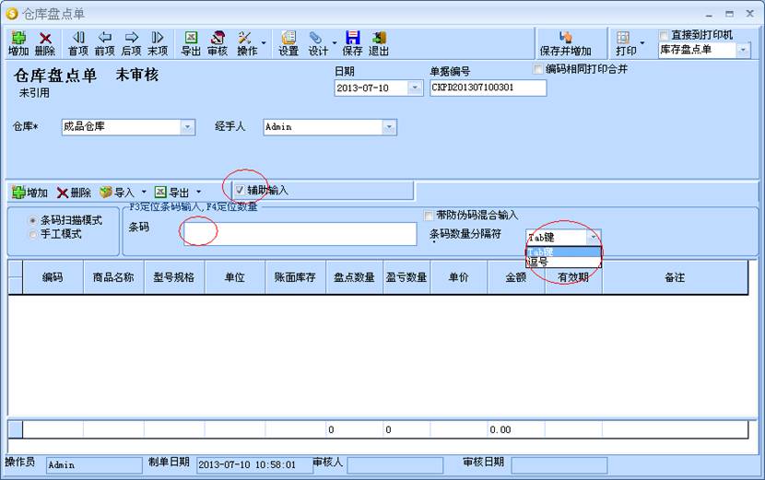
Task: Choose Tab键 option in the dropdown list
Action: point(541,252)
